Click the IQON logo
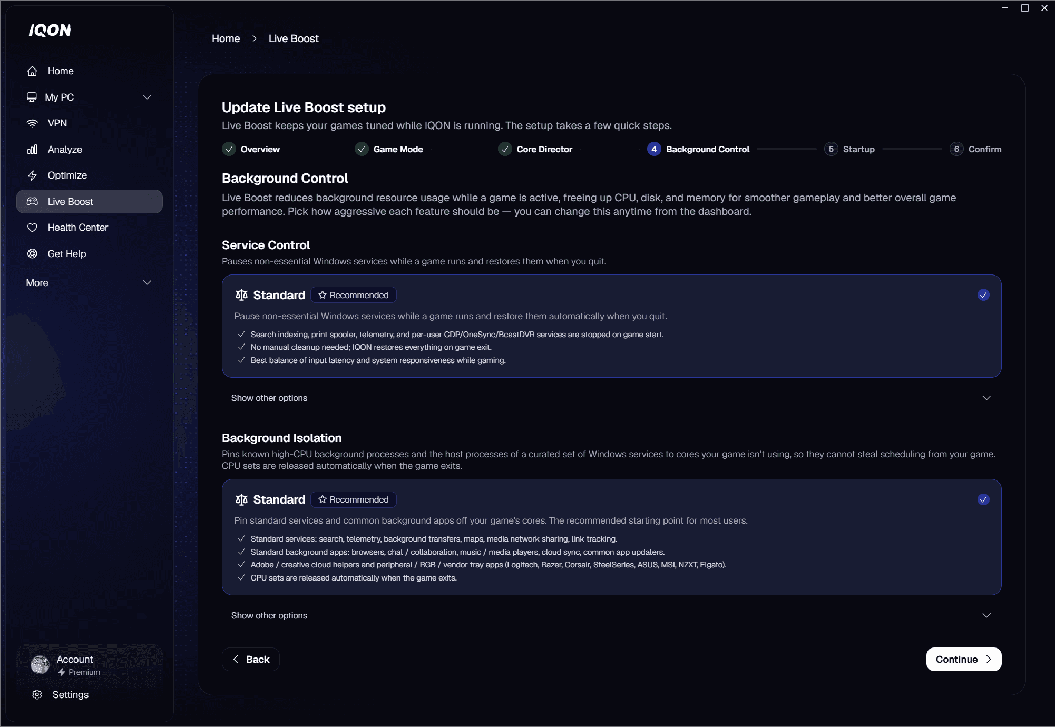The width and height of the screenshot is (1055, 727). pos(50,31)
